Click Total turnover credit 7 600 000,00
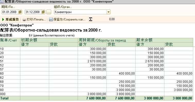Viewport: 195px width, 102px height. [125, 98]
